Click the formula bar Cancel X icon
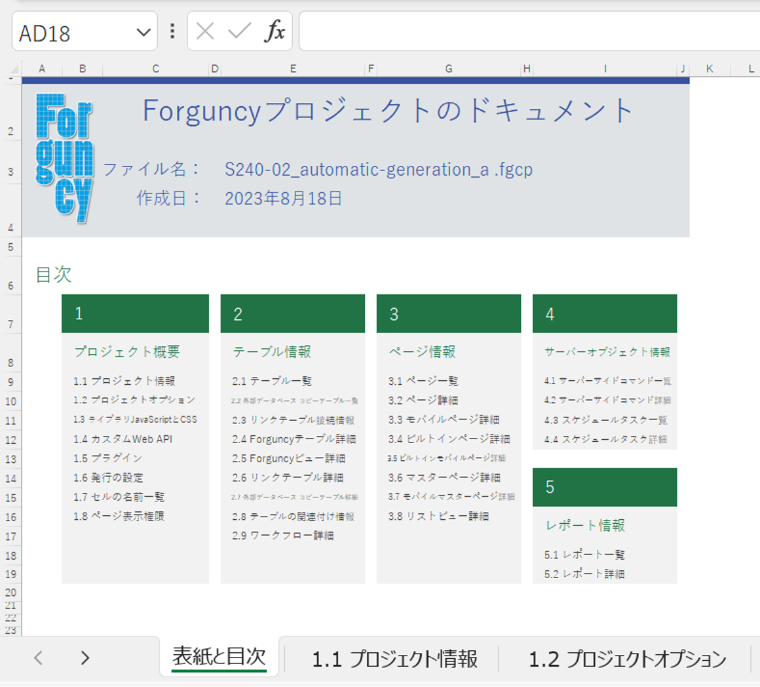Screen dimensions: 760x687 pos(205,32)
